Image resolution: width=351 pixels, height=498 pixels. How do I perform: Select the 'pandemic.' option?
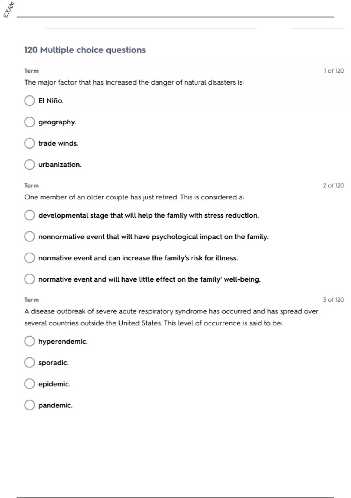tap(30, 405)
